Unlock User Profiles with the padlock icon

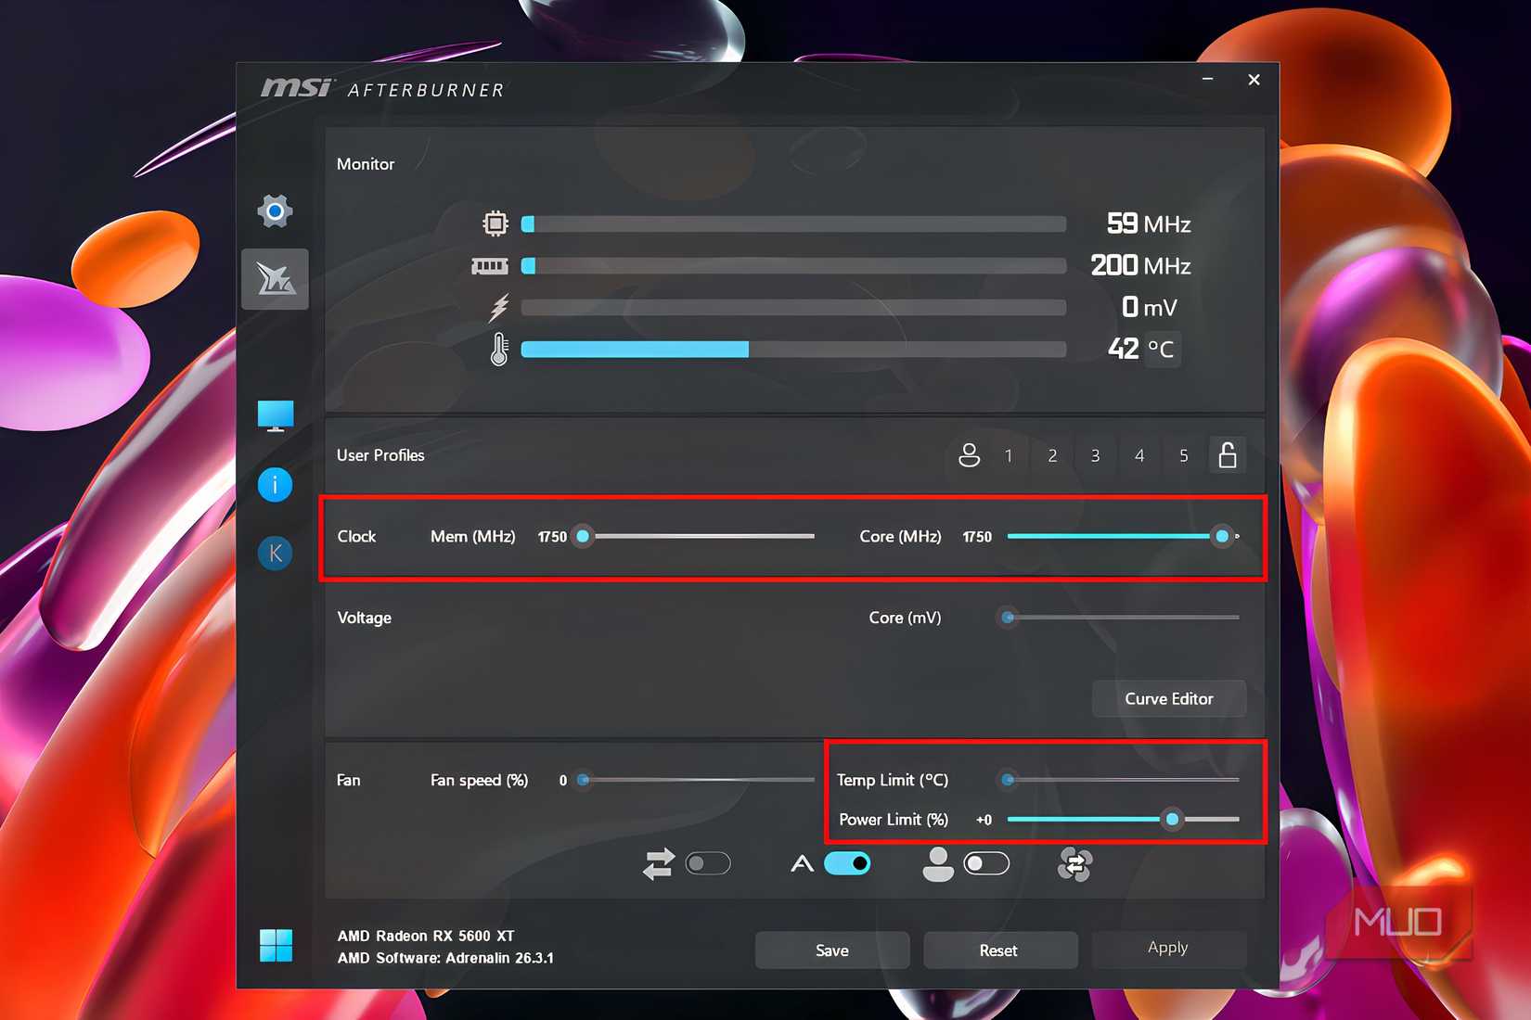(x=1227, y=455)
